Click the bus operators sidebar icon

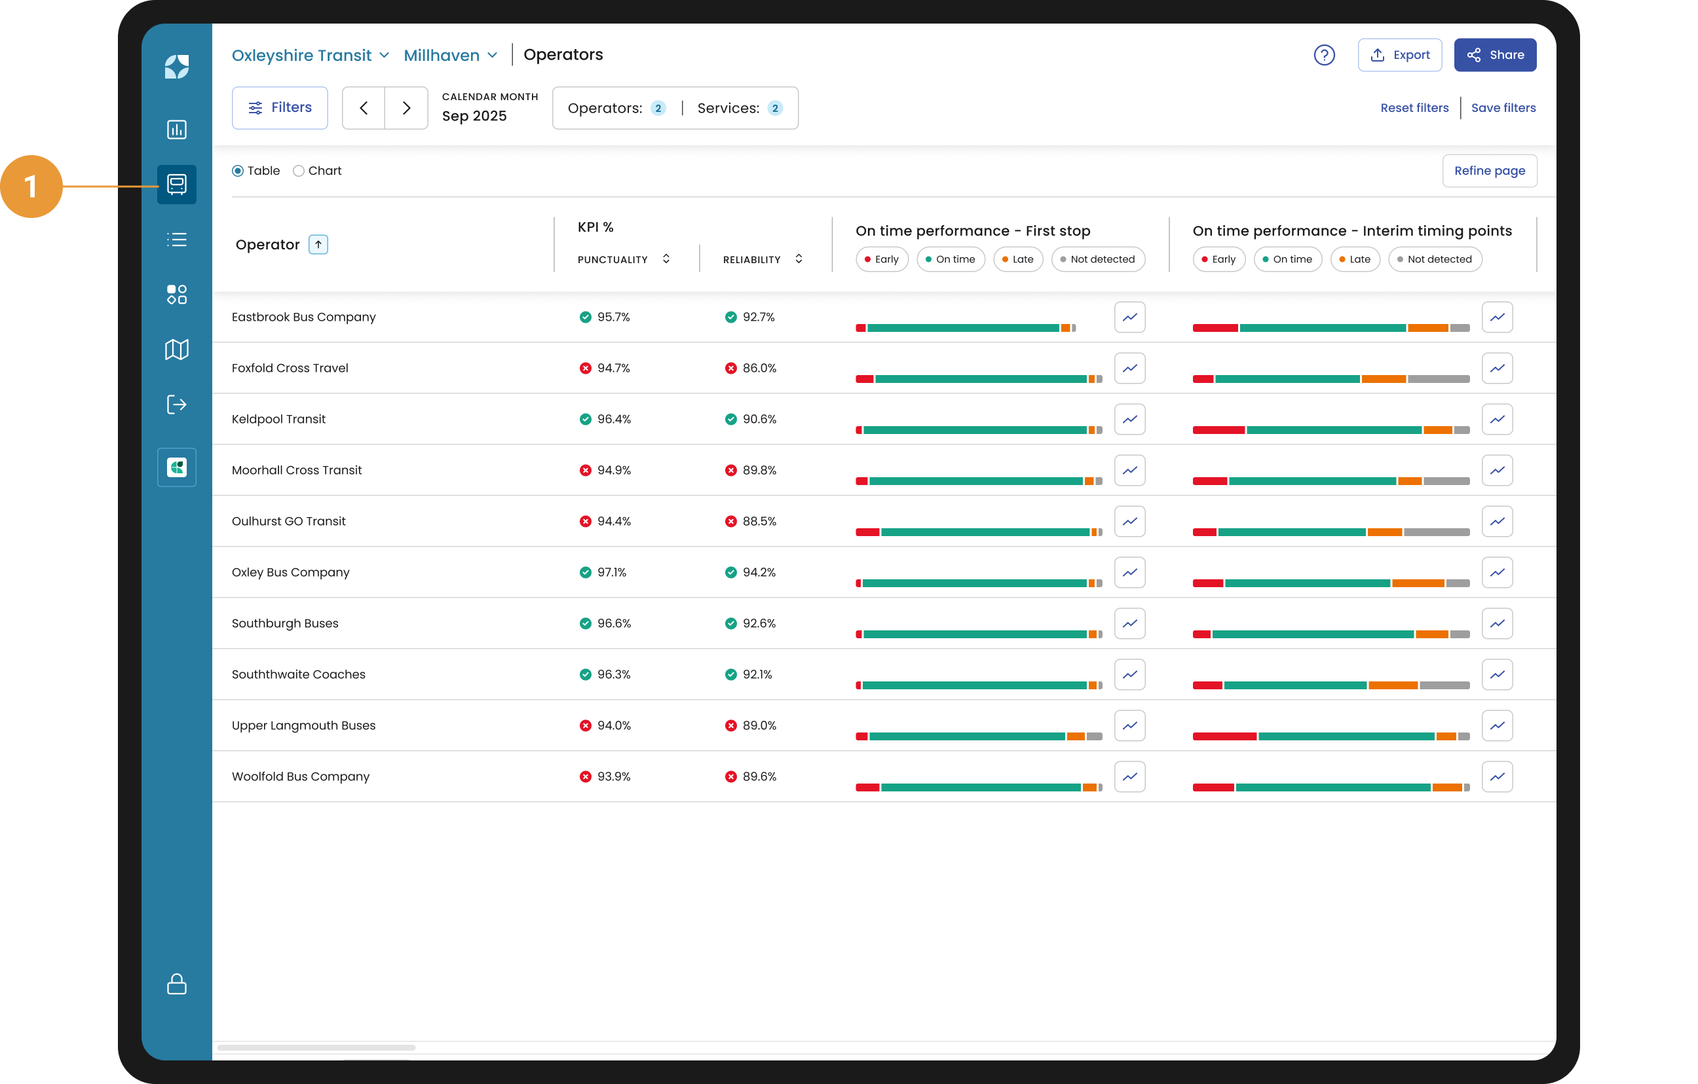[176, 185]
